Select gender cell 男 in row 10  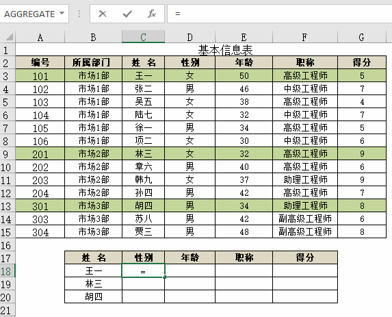coord(190,166)
